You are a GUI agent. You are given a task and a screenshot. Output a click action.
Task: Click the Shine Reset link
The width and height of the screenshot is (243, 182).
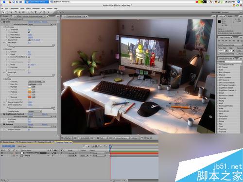pos(31,22)
